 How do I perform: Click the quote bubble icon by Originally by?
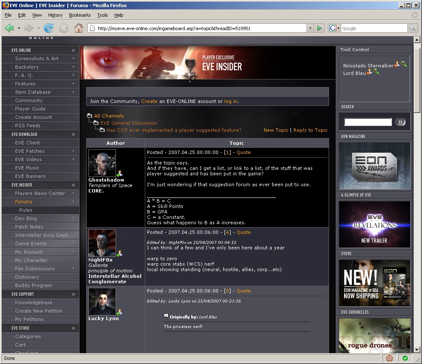(166, 316)
